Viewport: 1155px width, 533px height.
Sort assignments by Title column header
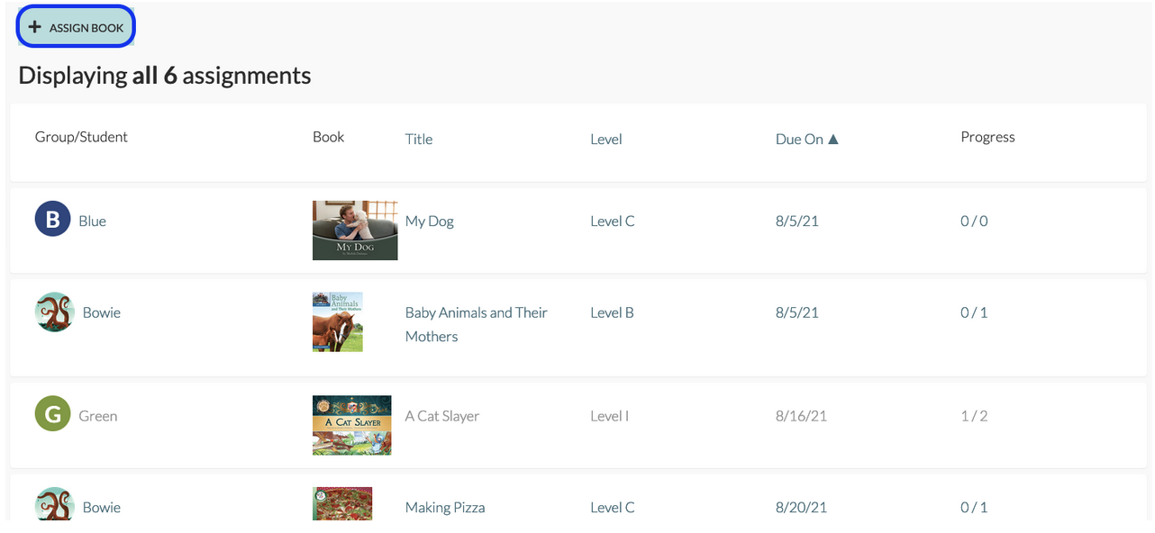click(419, 140)
